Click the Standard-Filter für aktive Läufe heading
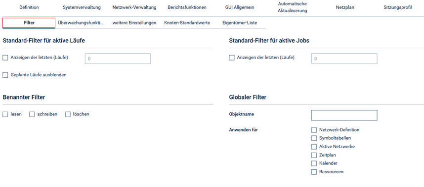Viewport: 424px width, 187px height. pos(44,41)
